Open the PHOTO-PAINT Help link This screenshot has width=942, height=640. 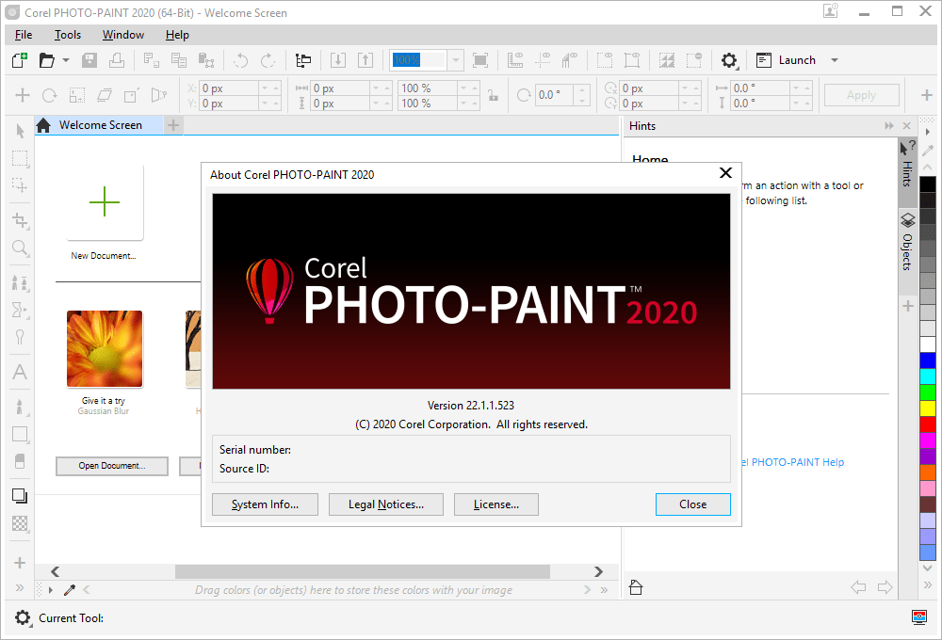tap(793, 462)
